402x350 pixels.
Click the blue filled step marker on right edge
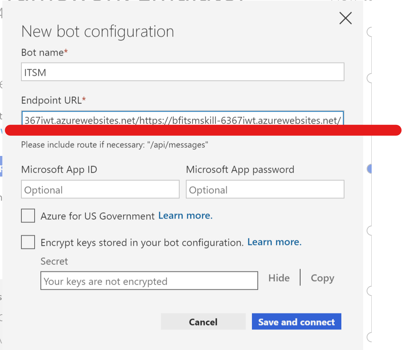point(369,169)
